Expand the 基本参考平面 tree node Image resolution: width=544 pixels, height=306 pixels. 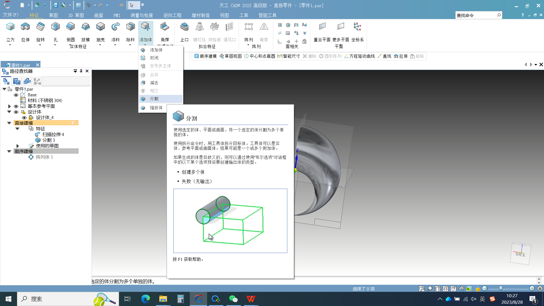[9, 106]
